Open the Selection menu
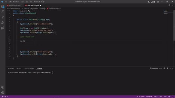The image size is (175, 98). (x=16, y=2)
